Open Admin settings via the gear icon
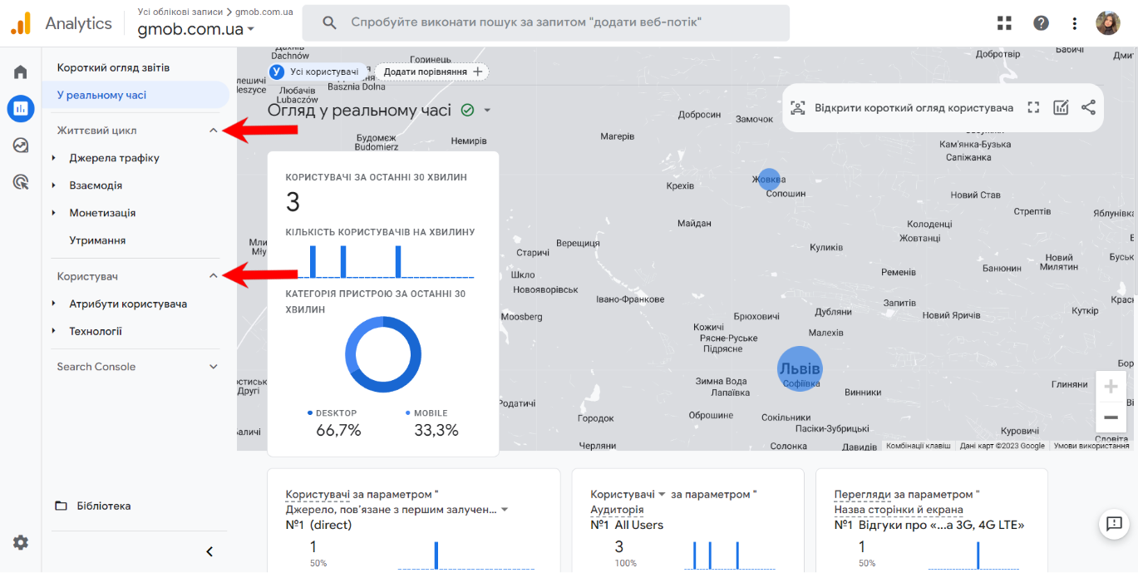Screen dimensions: 1138x573 pyautogui.click(x=20, y=542)
